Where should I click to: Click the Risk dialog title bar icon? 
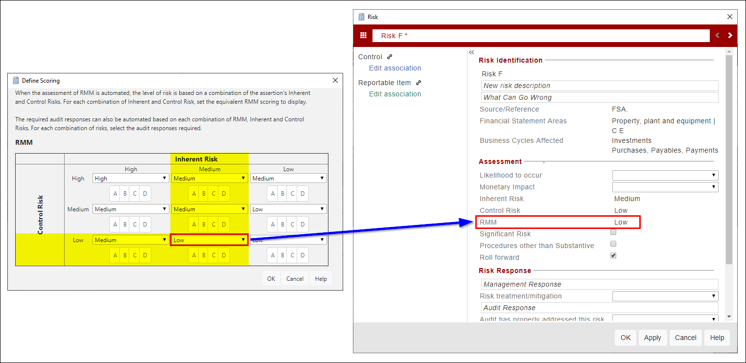click(x=361, y=16)
